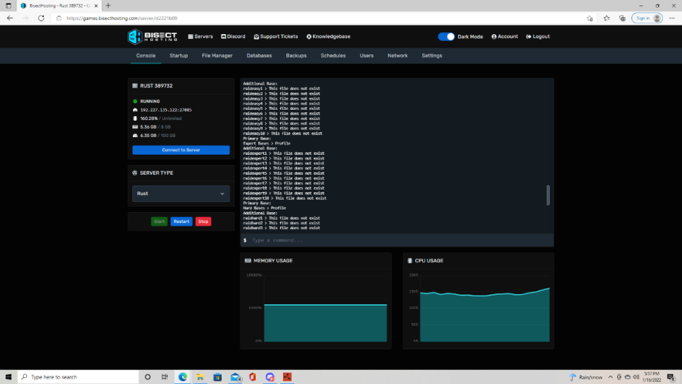
Task: Open the notification center icon
Action: coord(671,377)
